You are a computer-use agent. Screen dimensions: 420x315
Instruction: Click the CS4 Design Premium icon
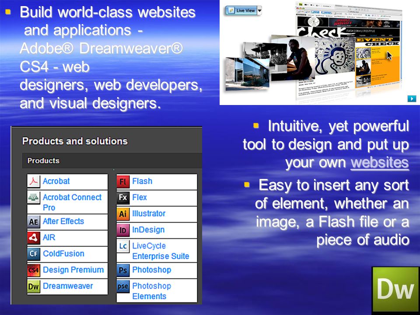pyautogui.click(x=34, y=270)
